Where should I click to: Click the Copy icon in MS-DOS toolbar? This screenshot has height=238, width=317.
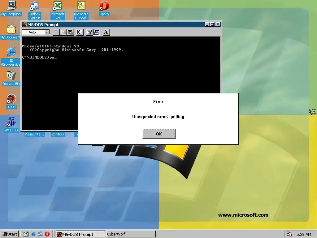[63, 32]
